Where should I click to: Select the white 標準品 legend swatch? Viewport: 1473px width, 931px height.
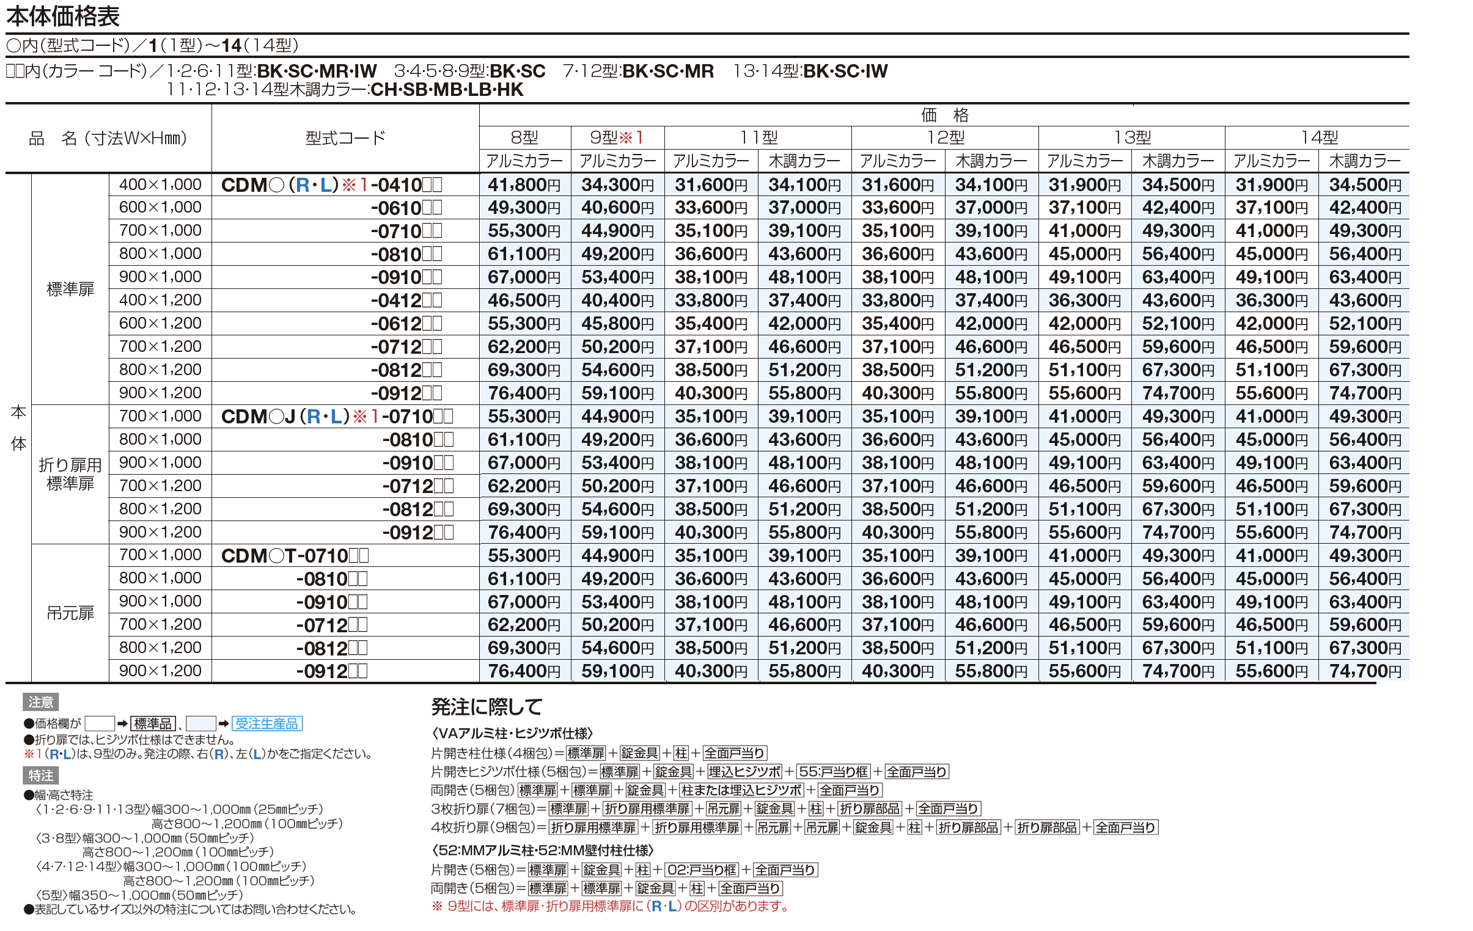pos(100,723)
